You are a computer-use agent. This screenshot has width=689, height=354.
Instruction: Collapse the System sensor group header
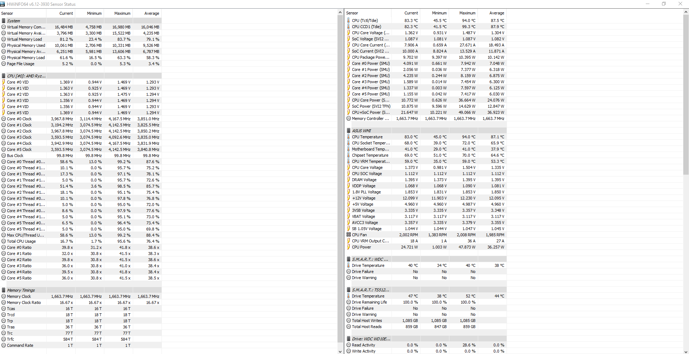13,21
